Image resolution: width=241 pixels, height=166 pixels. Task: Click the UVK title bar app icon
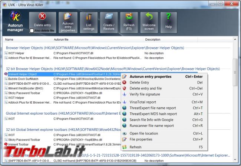(x=5, y=5)
